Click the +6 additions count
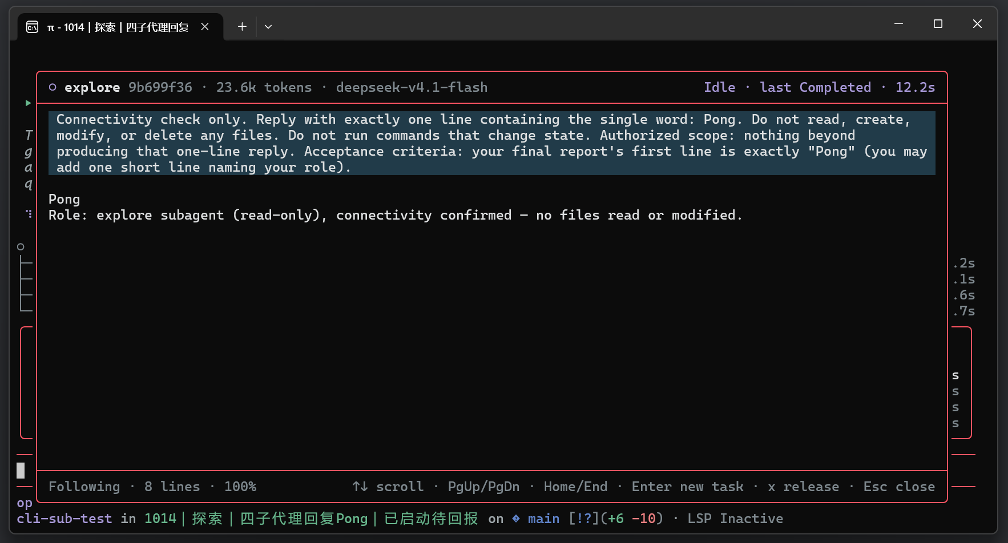Image resolution: width=1008 pixels, height=543 pixels. [616, 518]
